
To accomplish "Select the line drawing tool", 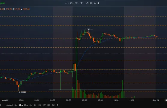I will [x=66, y=3].
